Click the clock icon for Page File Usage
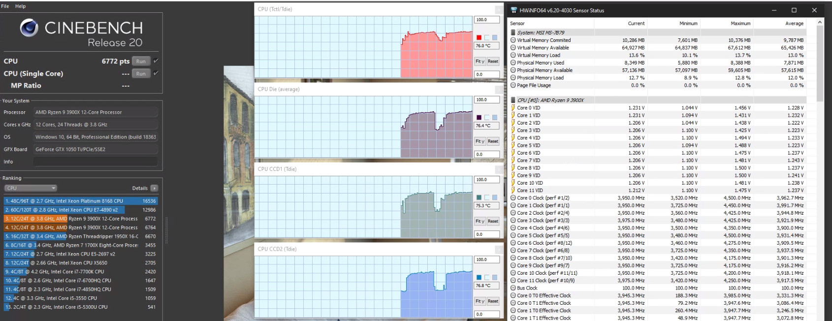Screen dimensions: 832x321 513,85
